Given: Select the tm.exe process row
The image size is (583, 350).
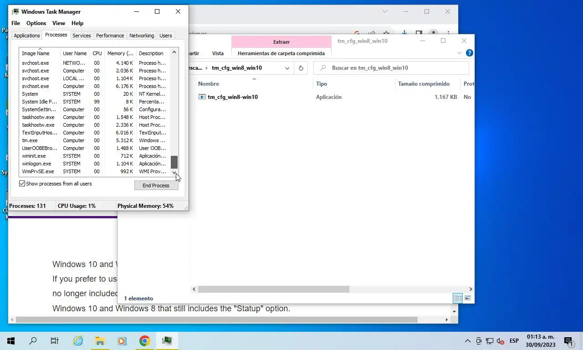Looking at the screenshot, I should [x=94, y=140].
